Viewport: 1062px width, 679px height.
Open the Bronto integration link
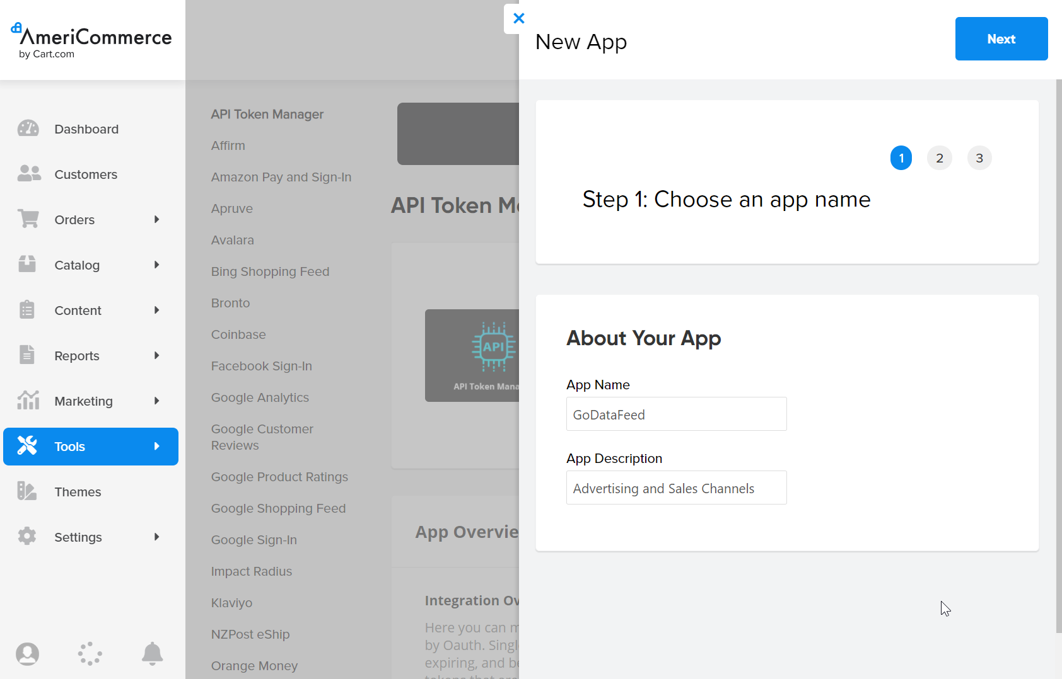point(230,303)
